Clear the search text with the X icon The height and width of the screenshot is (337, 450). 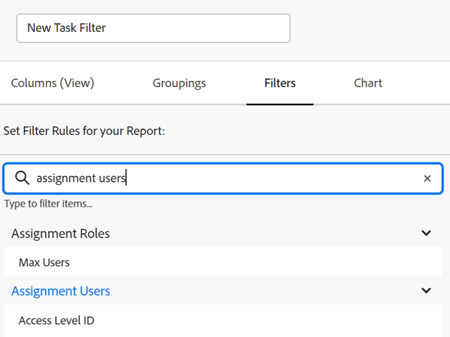427,178
